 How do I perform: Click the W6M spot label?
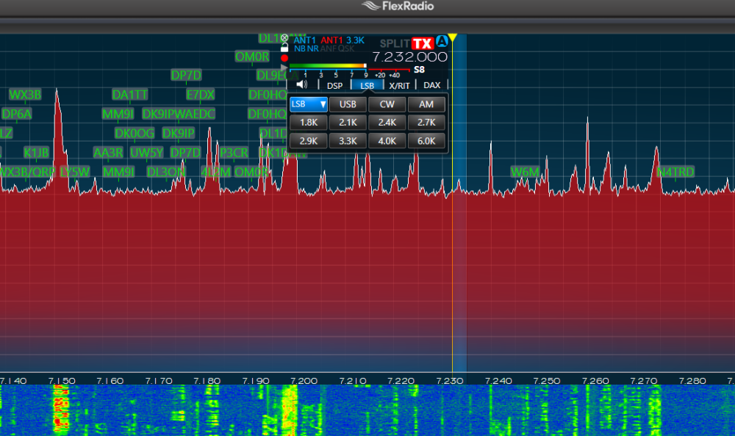525,172
